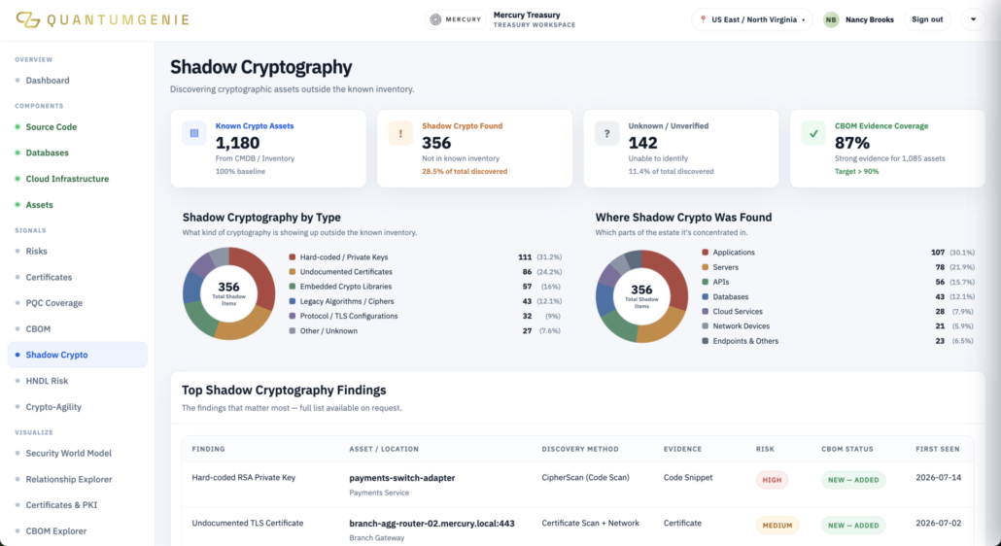
Task: Click the Other / Unknown gray swatch
Action: pos(293,331)
